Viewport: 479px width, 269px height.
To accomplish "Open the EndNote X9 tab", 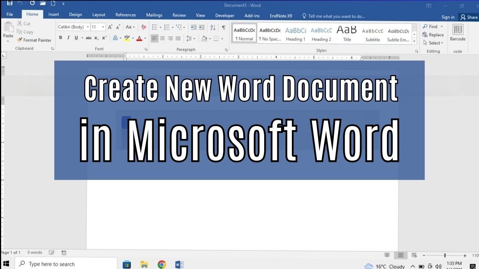I will click(x=281, y=16).
